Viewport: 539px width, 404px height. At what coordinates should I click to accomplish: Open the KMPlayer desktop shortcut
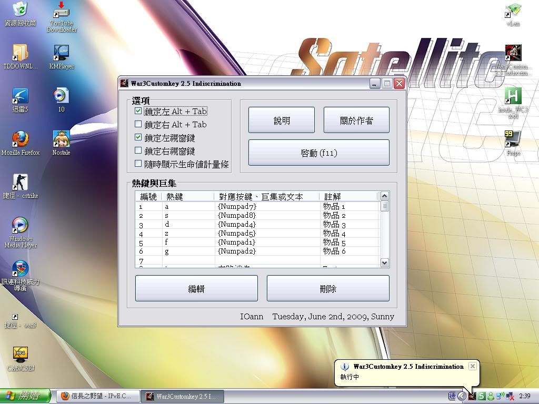point(62,53)
